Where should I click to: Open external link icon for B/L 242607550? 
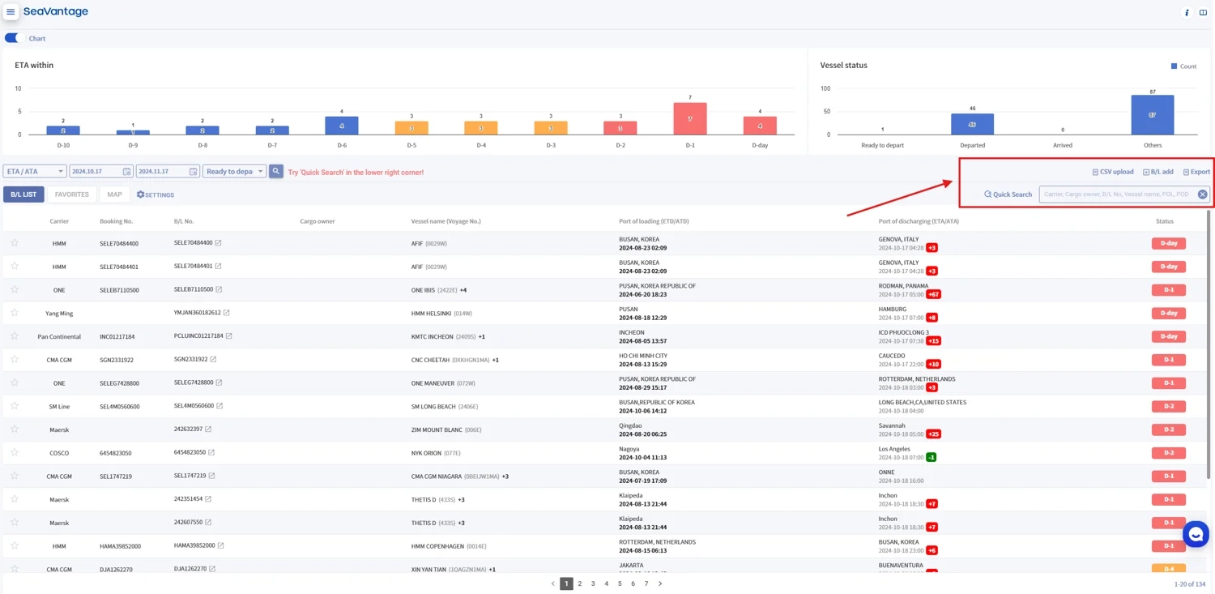pyautogui.click(x=208, y=523)
